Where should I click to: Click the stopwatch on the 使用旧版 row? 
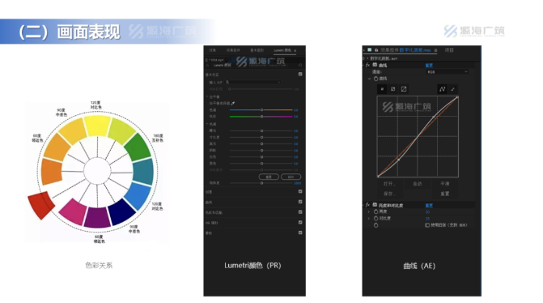[x=376, y=225]
